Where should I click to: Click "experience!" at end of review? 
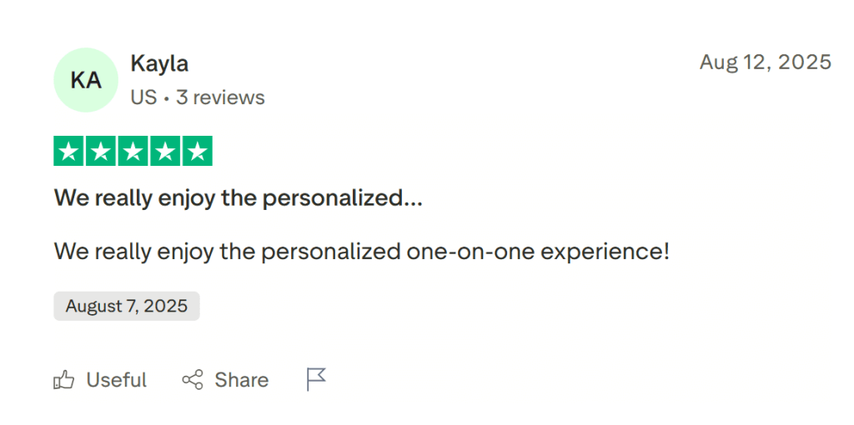605,251
